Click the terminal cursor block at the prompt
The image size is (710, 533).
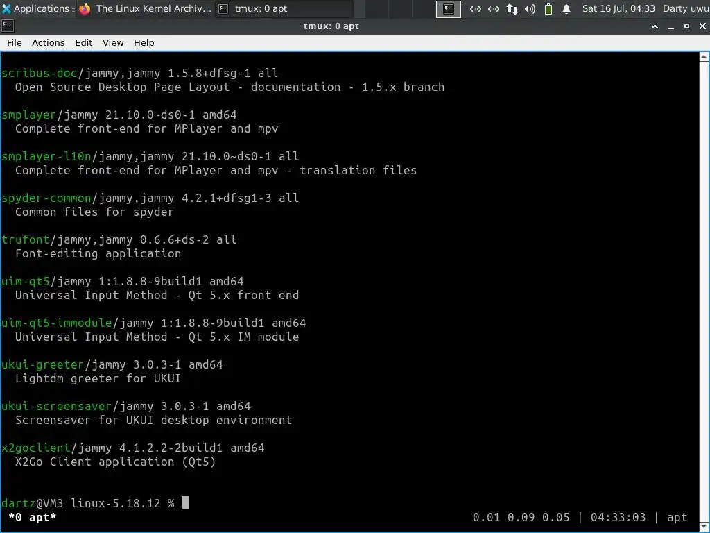[x=185, y=503]
